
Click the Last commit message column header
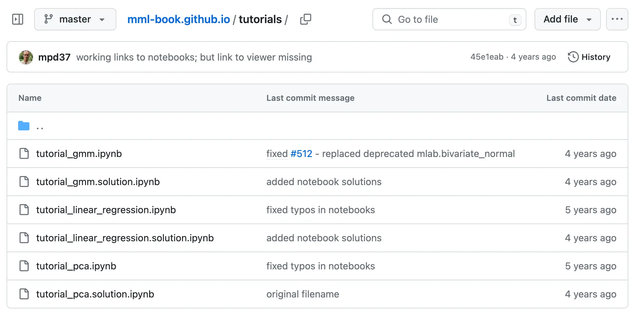pyautogui.click(x=310, y=98)
